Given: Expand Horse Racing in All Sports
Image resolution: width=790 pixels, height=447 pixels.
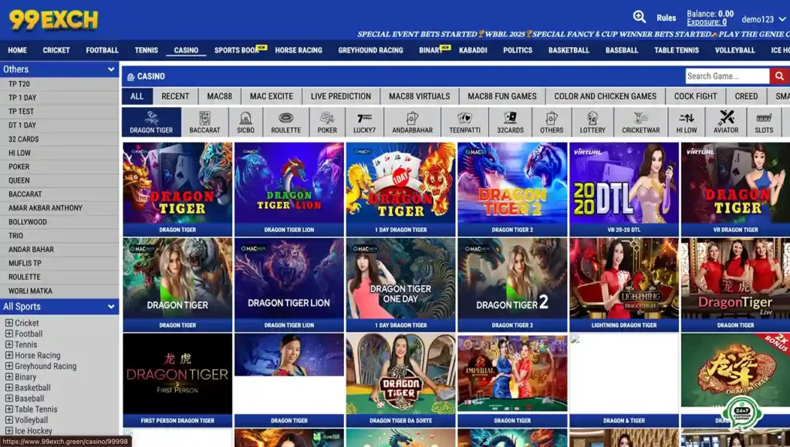Looking at the screenshot, I should pyautogui.click(x=9, y=356).
